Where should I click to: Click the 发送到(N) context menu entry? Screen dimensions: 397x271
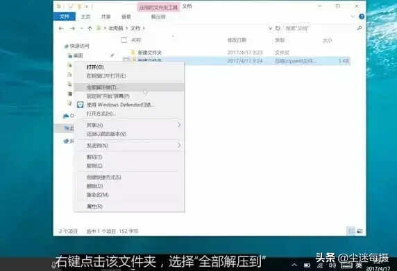click(x=97, y=146)
